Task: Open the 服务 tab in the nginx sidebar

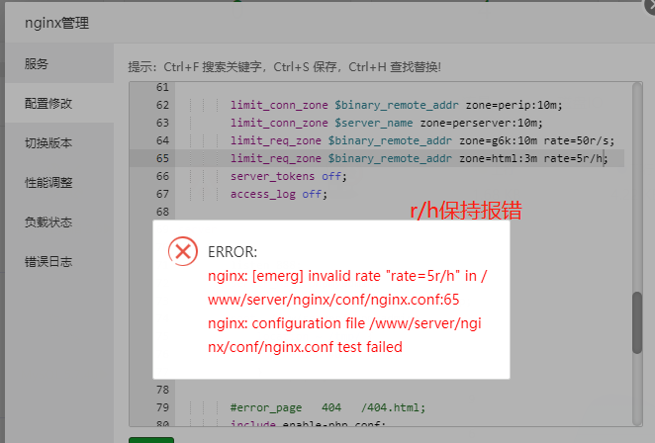Action: 59,64
